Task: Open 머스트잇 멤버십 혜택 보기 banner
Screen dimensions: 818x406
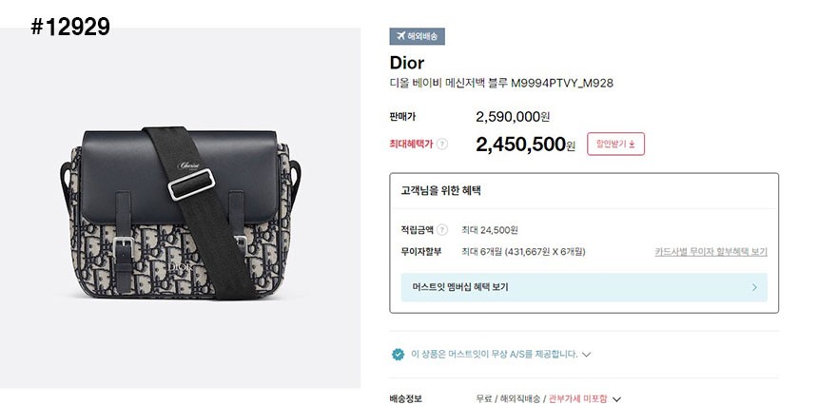Action: coord(584,287)
